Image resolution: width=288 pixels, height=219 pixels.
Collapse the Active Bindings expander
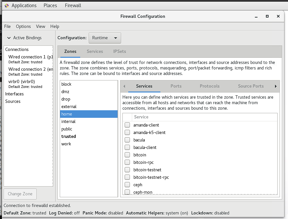[9, 38]
